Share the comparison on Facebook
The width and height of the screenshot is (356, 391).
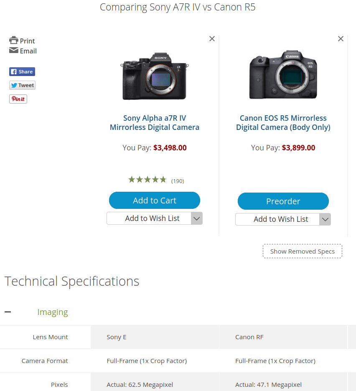(22, 71)
